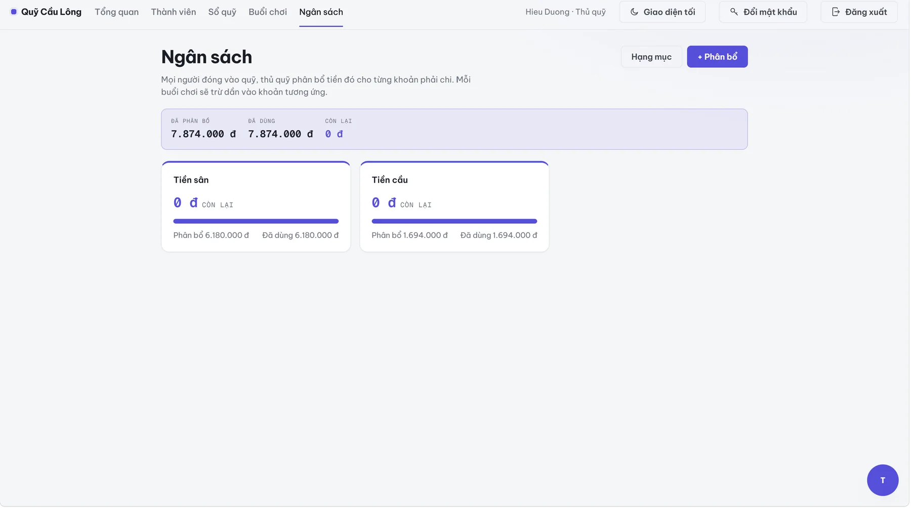The image size is (911, 508).
Task: Click Phân bổ 6.180.000 đ in Tiền sân card
Action: [211, 235]
